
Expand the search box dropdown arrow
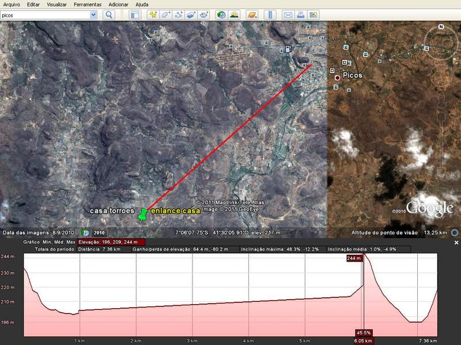pyautogui.click(x=93, y=15)
